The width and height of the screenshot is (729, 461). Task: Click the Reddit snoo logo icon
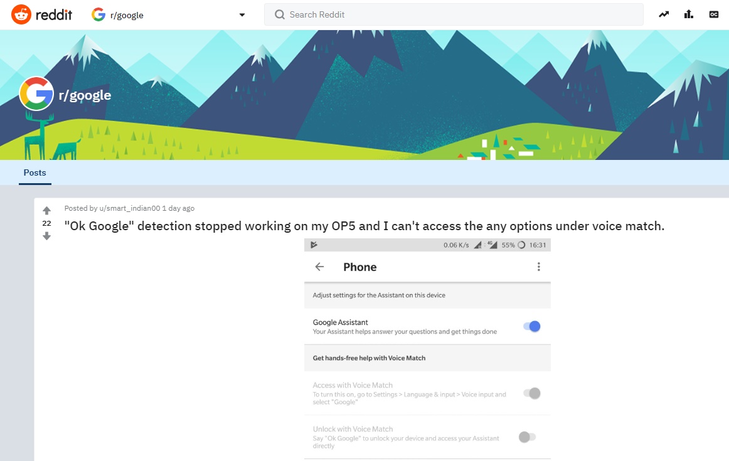pos(21,14)
